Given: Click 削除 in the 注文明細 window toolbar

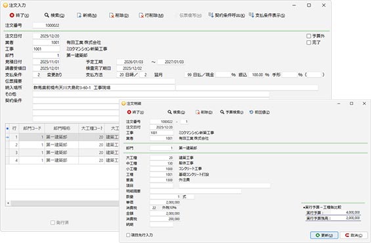Looking at the screenshot, I should tap(204, 112).
